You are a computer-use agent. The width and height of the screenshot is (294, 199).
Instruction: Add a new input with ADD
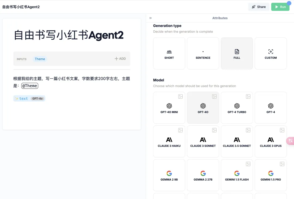click(x=120, y=59)
